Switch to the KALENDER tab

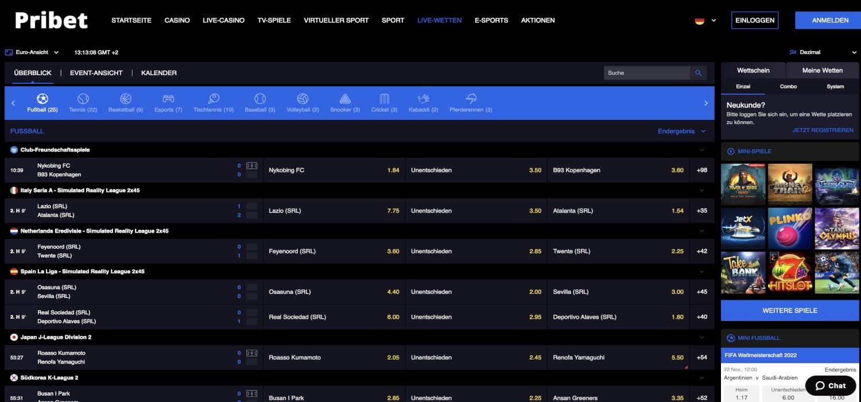click(159, 73)
